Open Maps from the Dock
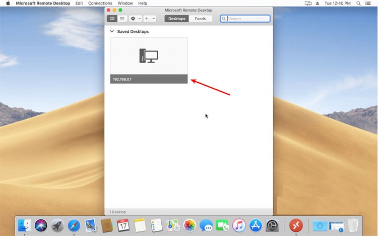Viewport: 378px width, 236px height. (173, 225)
